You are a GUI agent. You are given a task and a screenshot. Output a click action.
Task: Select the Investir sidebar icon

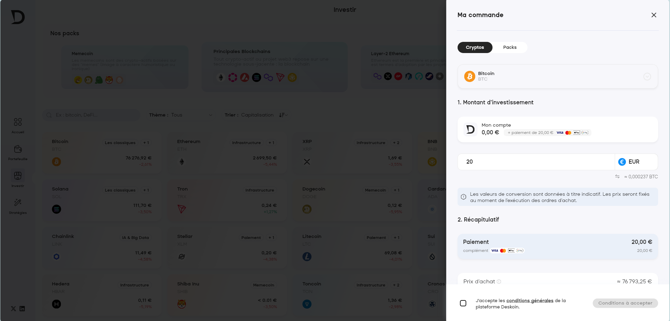(x=18, y=176)
